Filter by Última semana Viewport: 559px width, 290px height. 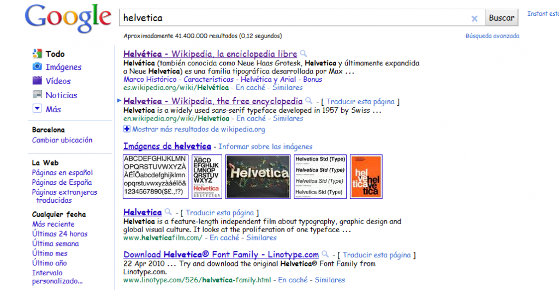(x=55, y=243)
